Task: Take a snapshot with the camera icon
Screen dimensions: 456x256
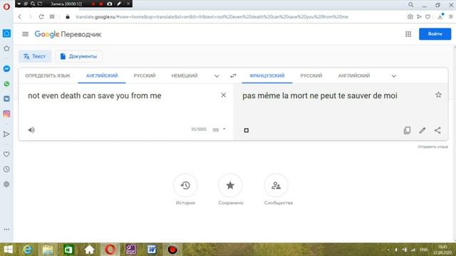Action: 410,17
